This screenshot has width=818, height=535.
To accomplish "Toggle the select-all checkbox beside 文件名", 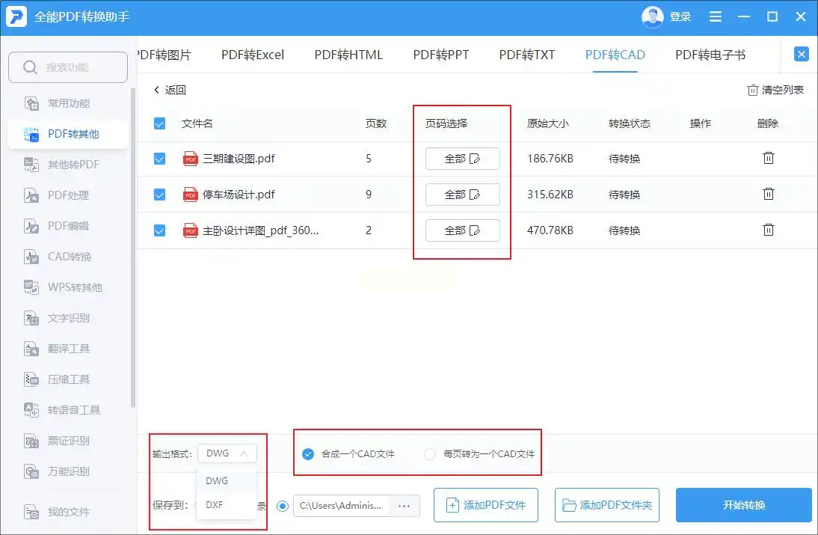I will coord(159,123).
